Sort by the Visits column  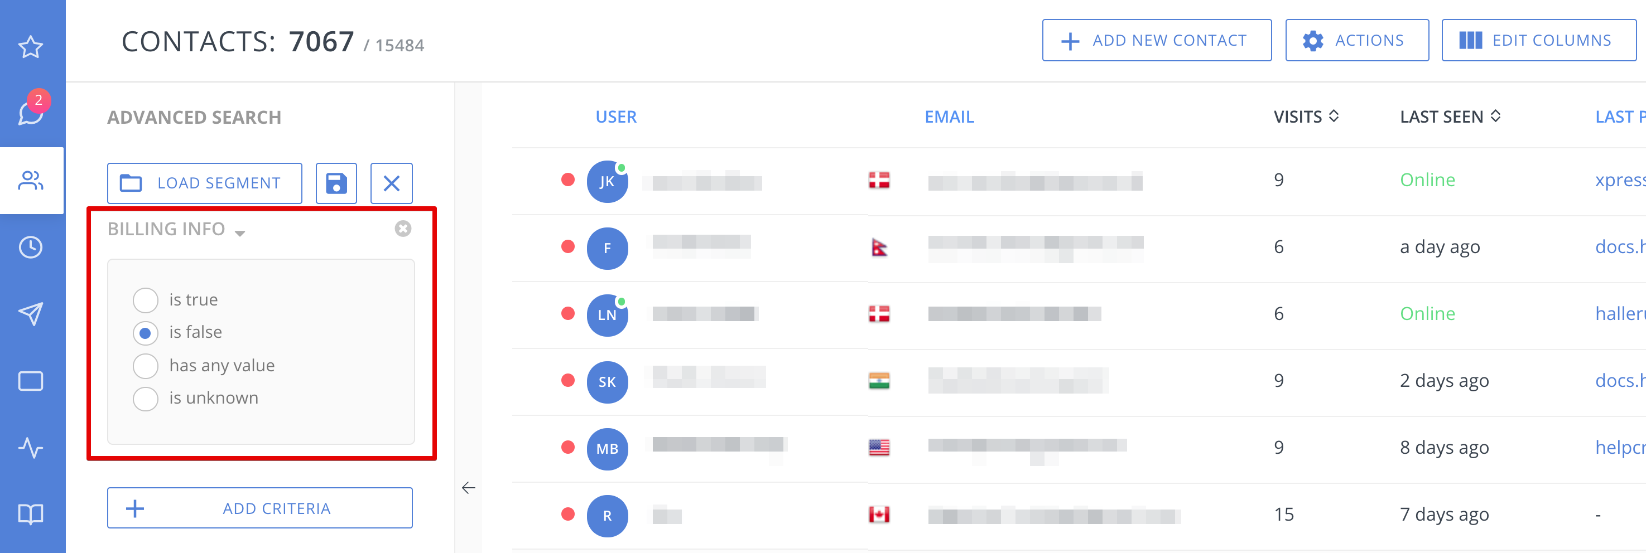[1306, 117]
